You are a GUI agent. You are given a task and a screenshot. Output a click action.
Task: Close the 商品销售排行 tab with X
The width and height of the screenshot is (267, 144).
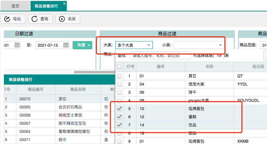pyautogui.click(x=64, y=4)
